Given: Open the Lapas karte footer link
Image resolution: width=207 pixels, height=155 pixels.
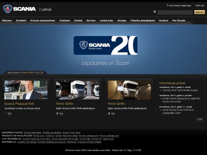Looking at the screenshot, I should coord(108,139).
